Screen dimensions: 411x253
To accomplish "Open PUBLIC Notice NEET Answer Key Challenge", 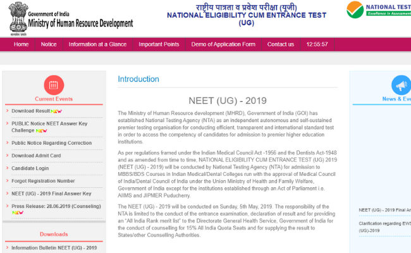I will tap(49, 126).
